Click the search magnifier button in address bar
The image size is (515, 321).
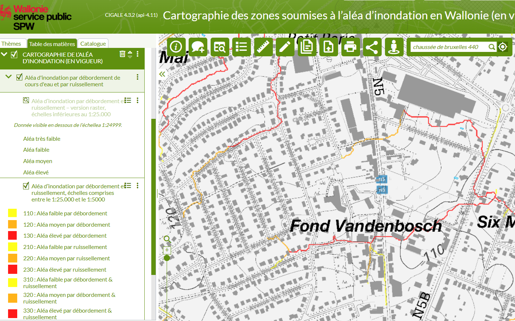pyautogui.click(x=492, y=47)
